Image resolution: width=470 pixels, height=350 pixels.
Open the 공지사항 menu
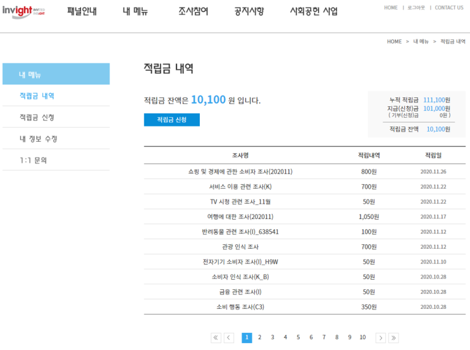(x=249, y=11)
